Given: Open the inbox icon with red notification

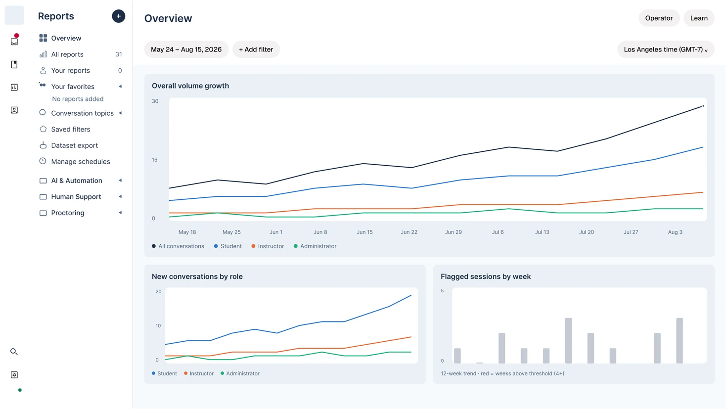Looking at the screenshot, I should (14, 42).
